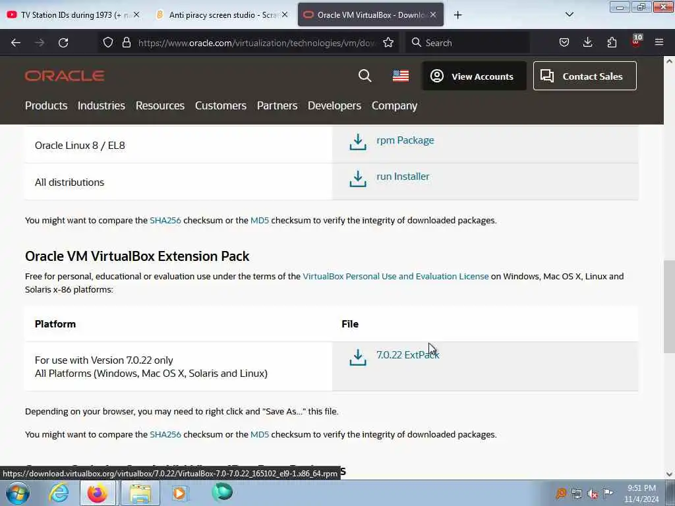Click the Contact Sales button
This screenshot has height=506, width=675.
click(x=585, y=76)
